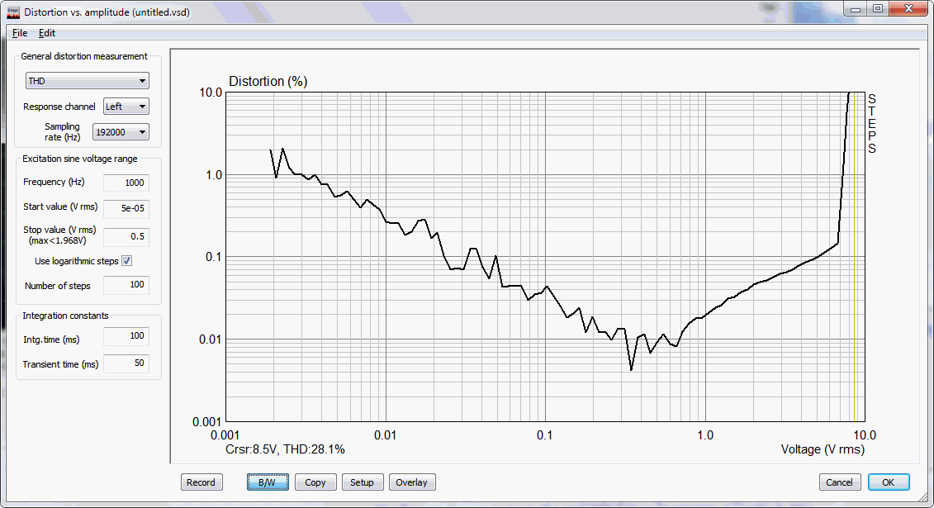934x508 pixels.
Task: Open the Edit menu
Action: click(47, 33)
